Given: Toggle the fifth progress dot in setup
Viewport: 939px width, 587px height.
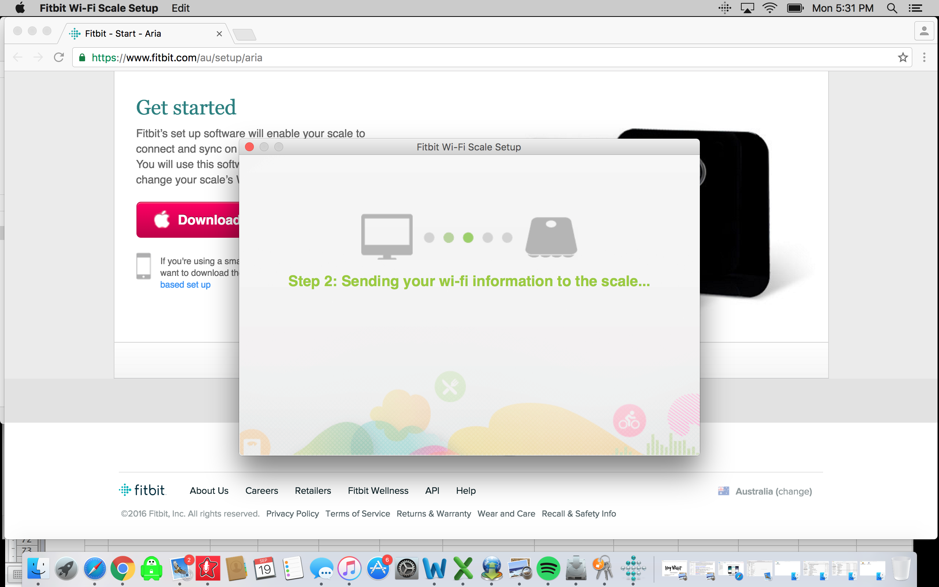Looking at the screenshot, I should (x=508, y=237).
